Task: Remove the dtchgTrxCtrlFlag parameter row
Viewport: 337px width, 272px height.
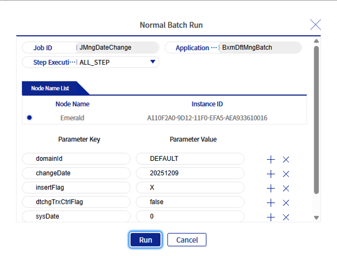Action: (286, 202)
